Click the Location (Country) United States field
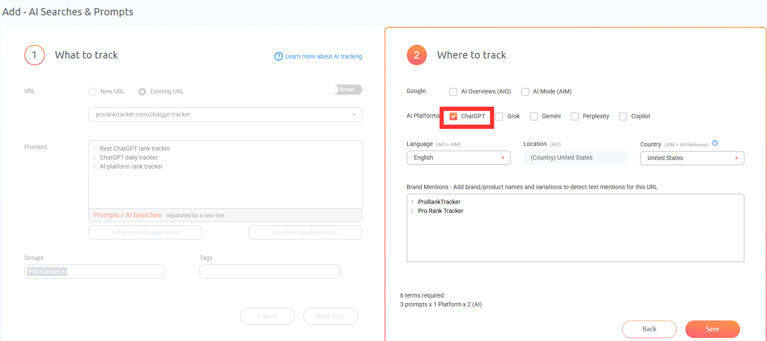 pos(575,157)
